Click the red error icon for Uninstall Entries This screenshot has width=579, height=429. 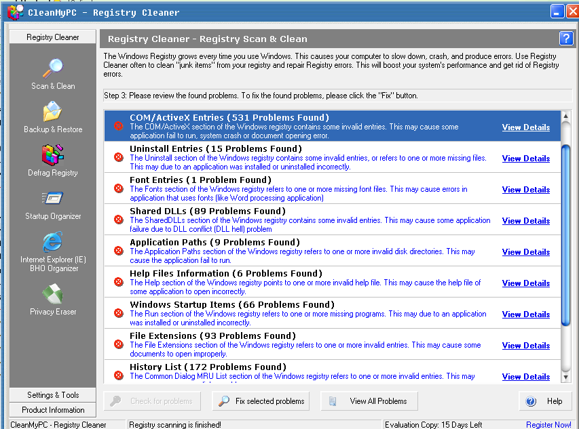119,157
